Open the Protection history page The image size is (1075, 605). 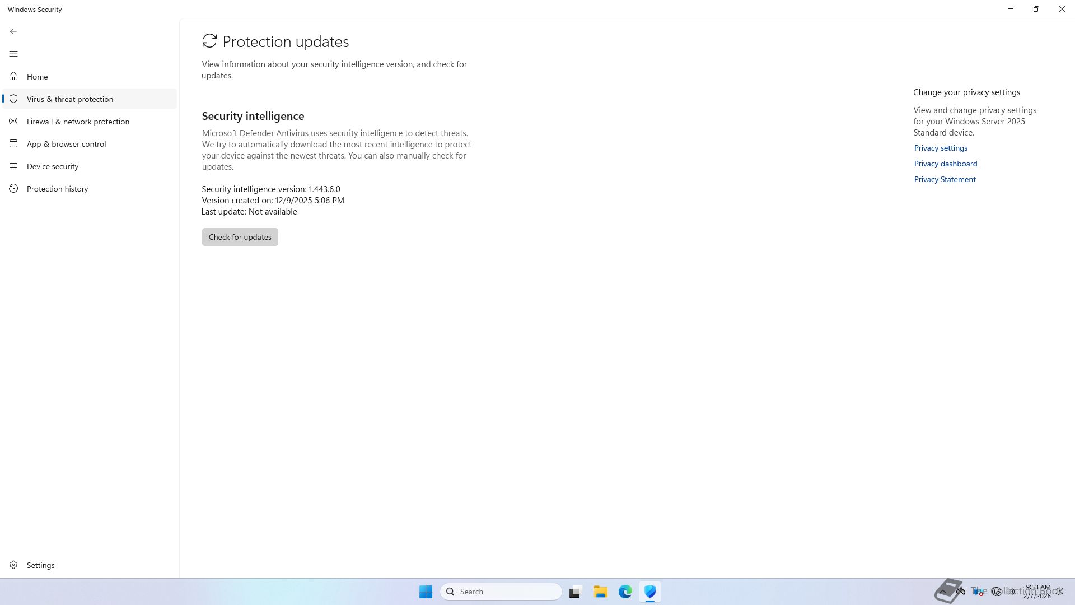[57, 189]
